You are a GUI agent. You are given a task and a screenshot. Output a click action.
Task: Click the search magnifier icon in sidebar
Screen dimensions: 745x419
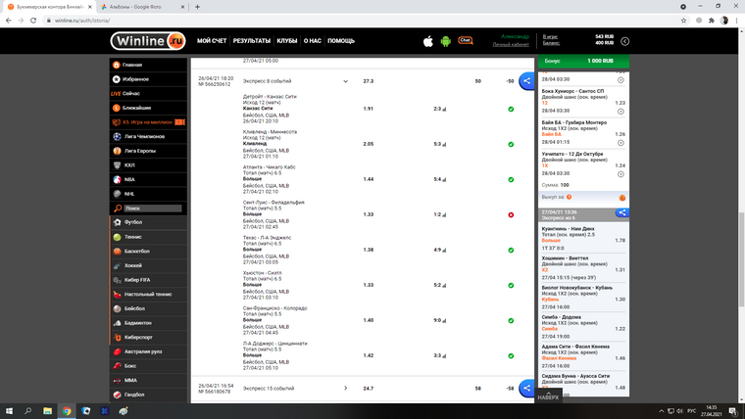pyautogui.click(x=118, y=208)
